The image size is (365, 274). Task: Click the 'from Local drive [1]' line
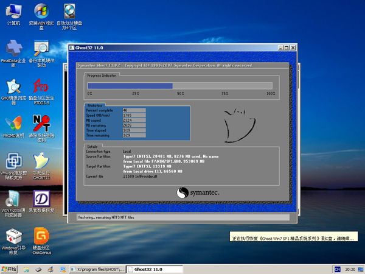[153, 171]
